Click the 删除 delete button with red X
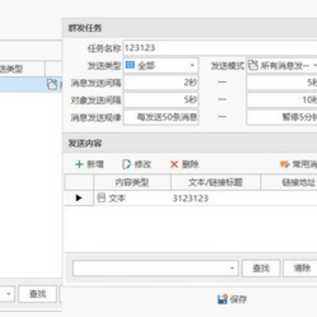The height and width of the screenshot is (317, 317). [x=185, y=165]
